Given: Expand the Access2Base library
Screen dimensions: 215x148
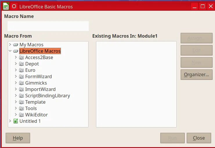Looking at the screenshot, I should 16,57.
